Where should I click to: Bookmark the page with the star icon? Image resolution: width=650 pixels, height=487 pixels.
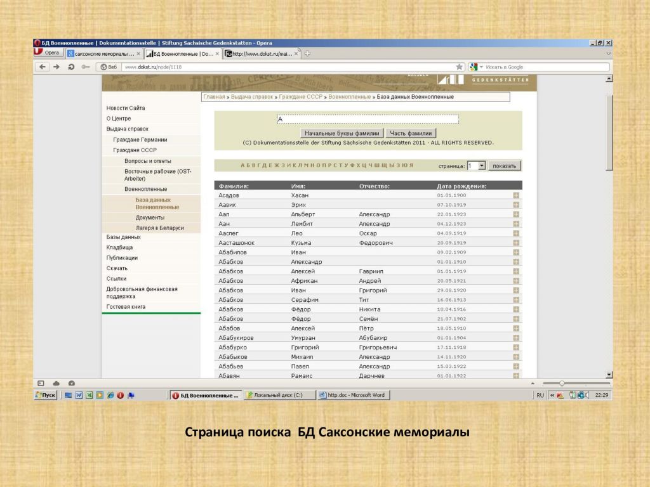(x=460, y=67)
